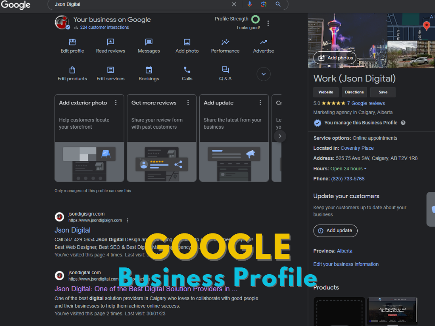Open the Edit products icon
Image resolution: width=435 pixels, height=326 pixels.
click(x=72, y=70)
